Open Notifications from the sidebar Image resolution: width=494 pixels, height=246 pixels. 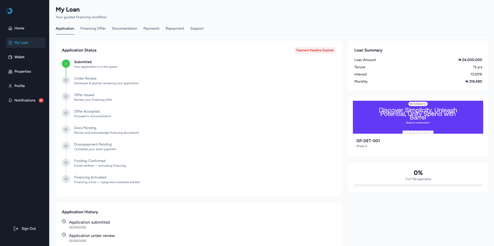tap(26, 100)
